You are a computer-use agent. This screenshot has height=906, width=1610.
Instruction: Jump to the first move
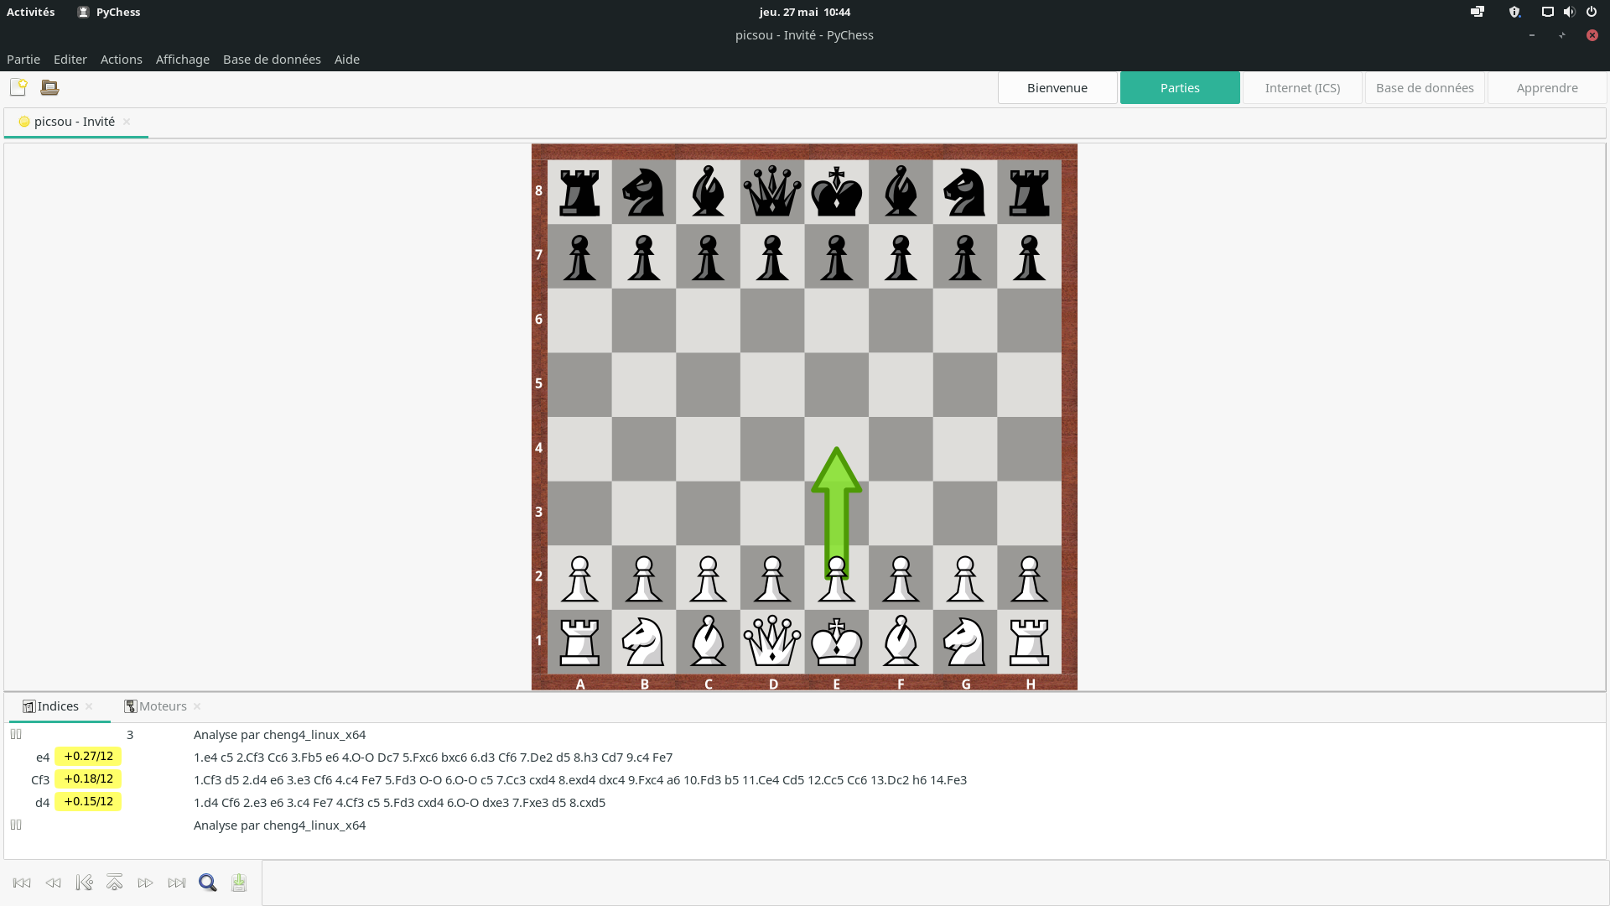(x=21, y=883)
